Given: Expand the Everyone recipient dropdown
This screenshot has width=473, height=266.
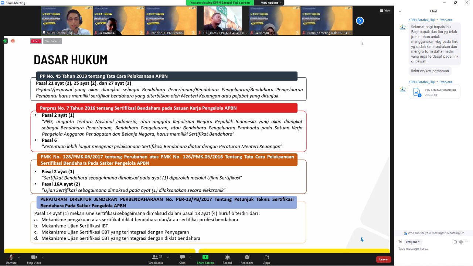Looking at the screenshot, I should 413,242.
